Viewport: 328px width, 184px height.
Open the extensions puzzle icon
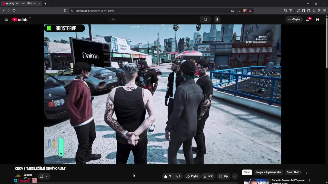point(285,11)
